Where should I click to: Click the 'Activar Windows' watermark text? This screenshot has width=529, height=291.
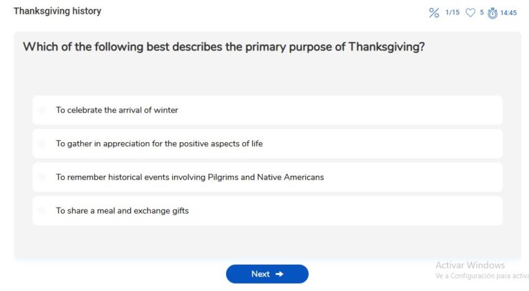[x=470, y=265]
